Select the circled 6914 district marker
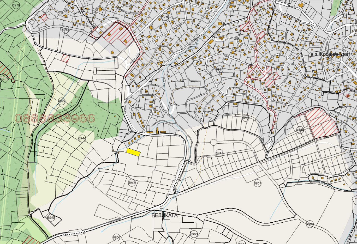The width and height of the screenshot is (357, 244). pos(66,30)
